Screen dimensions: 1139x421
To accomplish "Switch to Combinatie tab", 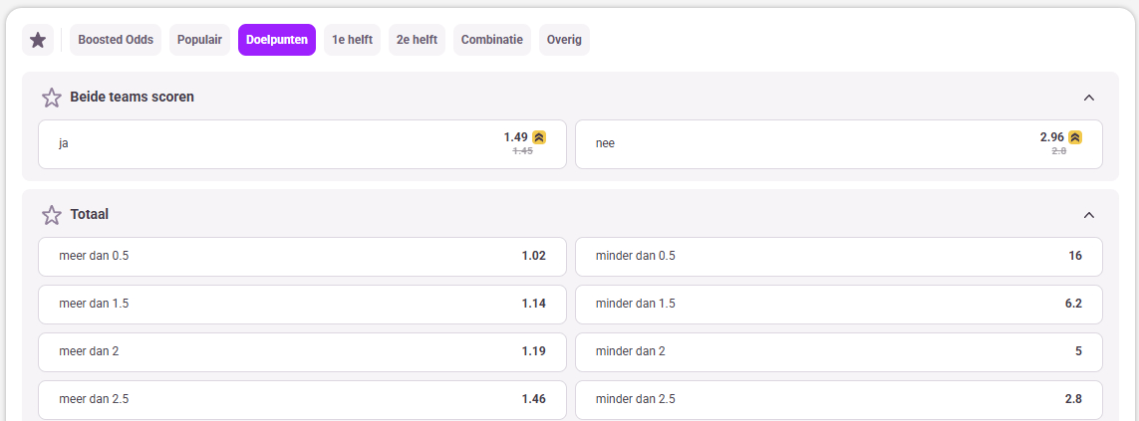I will (x=492, y=40).
